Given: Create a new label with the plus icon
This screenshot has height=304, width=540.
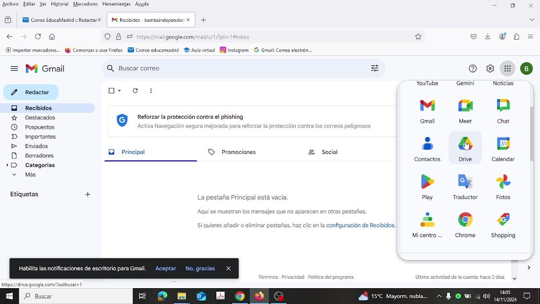Looking at the screenshot, I should pos(88,195).
